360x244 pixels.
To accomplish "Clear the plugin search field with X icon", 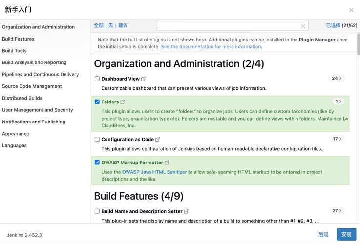I will pyautogui.click(x=303, y=26).
